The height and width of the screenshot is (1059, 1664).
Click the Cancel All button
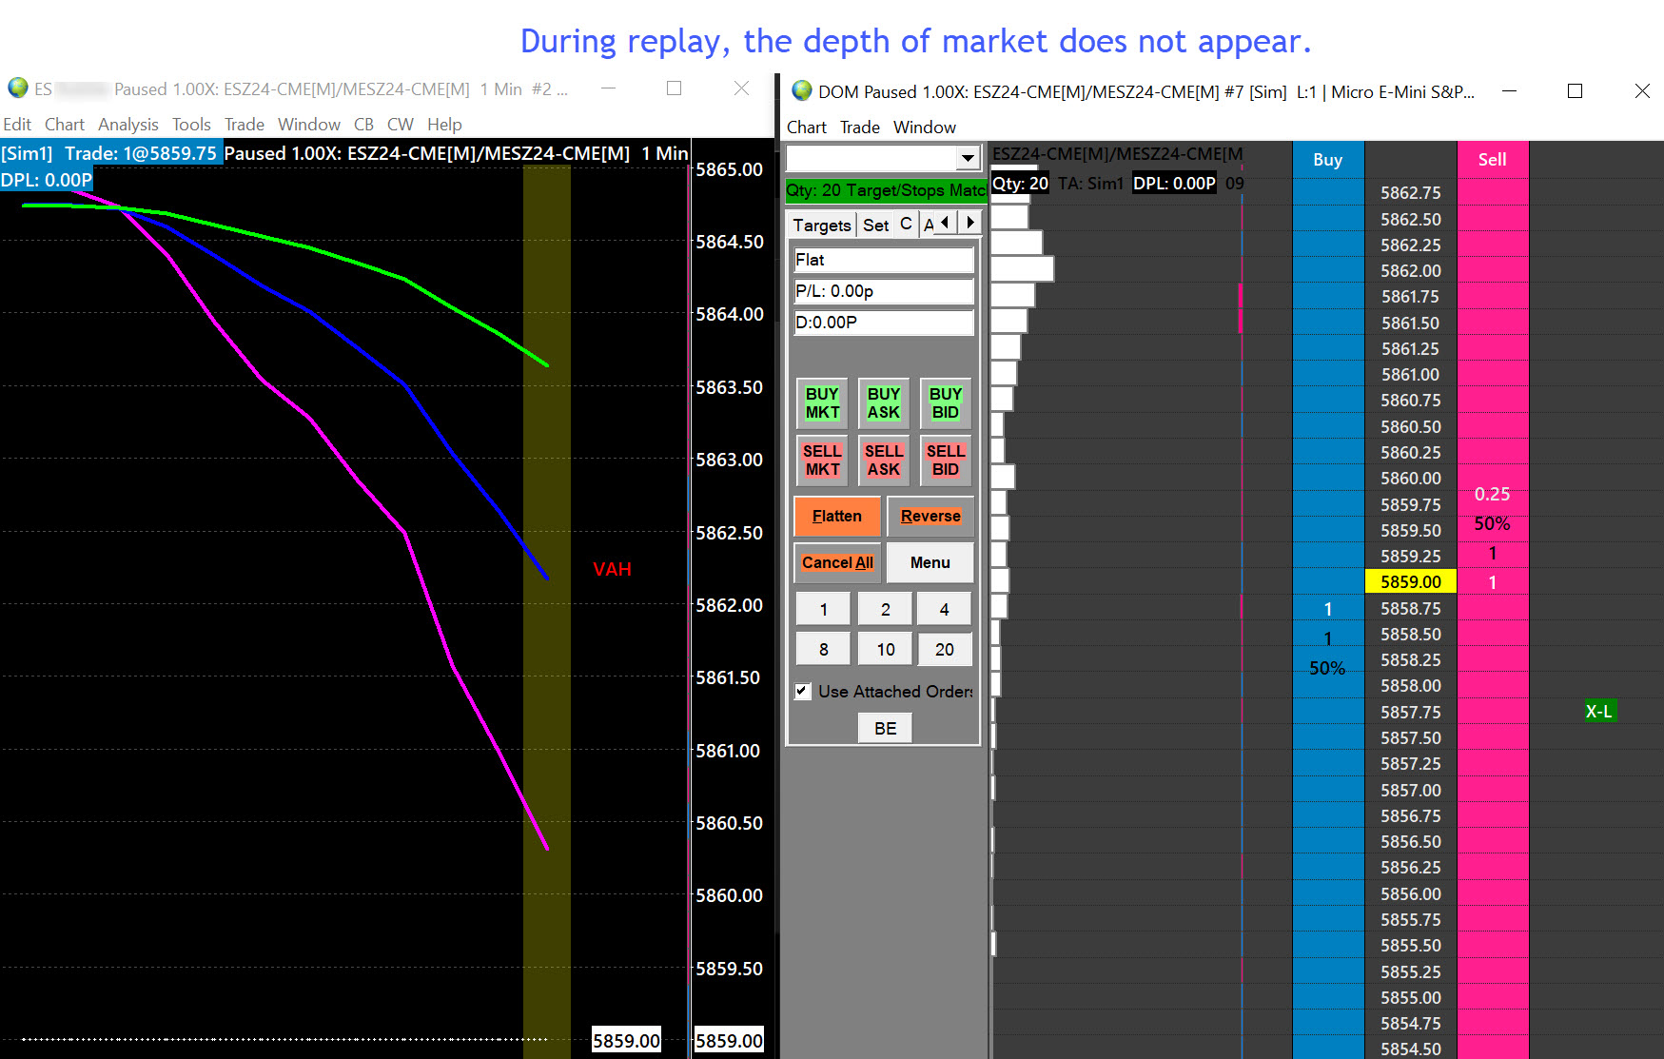click(x=837, y=562)
